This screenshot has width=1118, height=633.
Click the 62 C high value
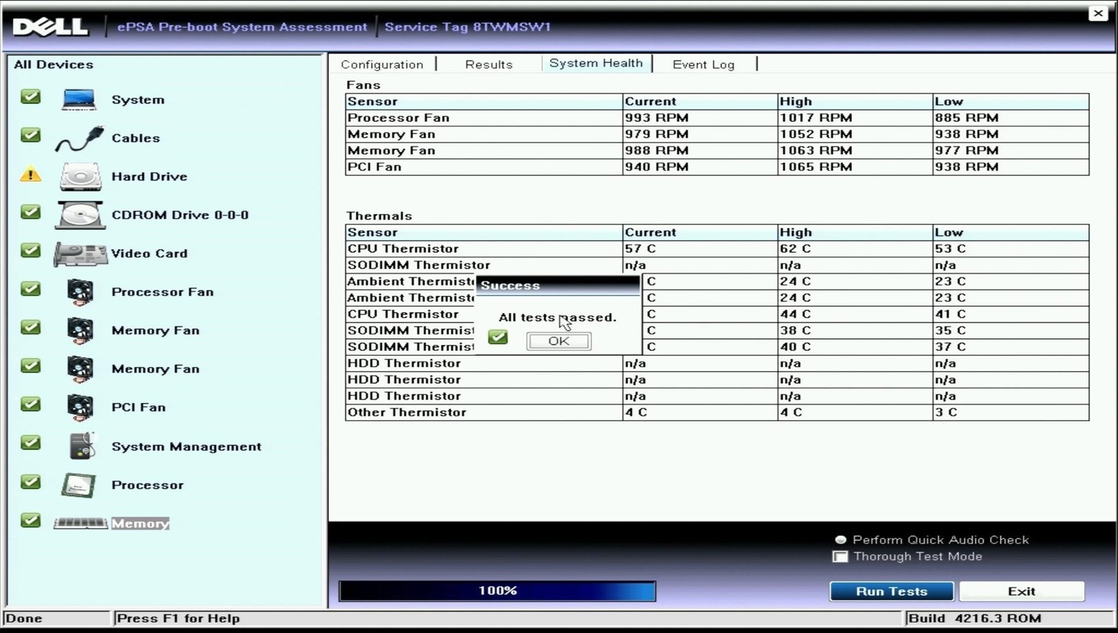(x=795, y=249)
